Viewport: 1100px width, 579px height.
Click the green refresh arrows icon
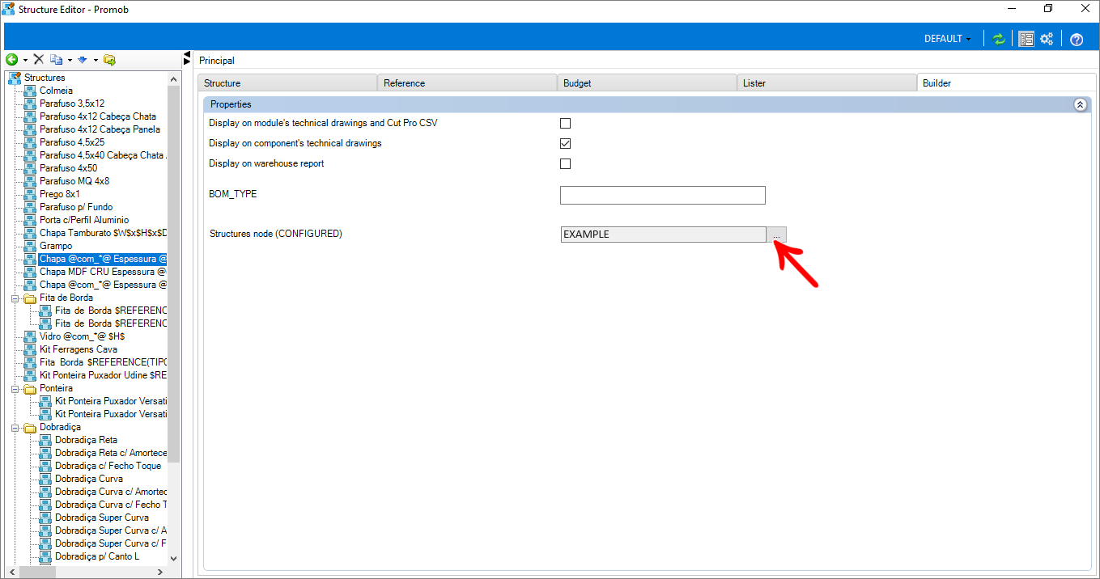[999, 39]
